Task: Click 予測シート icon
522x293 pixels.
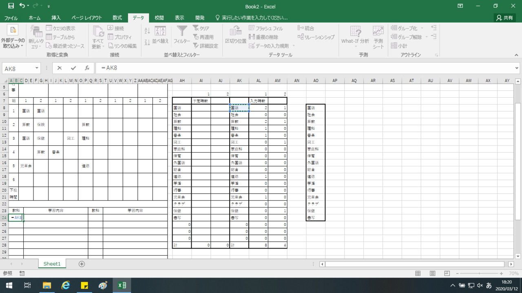Action: coord(378,37)
